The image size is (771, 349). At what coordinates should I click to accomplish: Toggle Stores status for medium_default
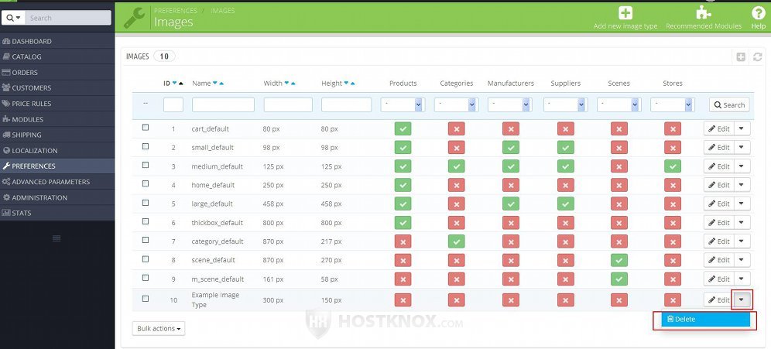(672, 166)
